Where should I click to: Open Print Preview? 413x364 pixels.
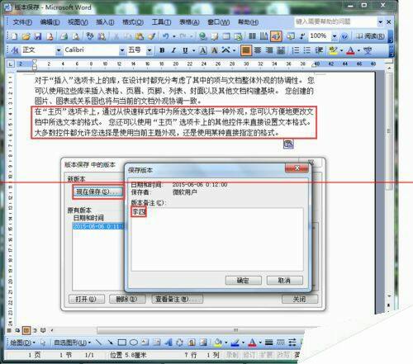click(76, 36)
